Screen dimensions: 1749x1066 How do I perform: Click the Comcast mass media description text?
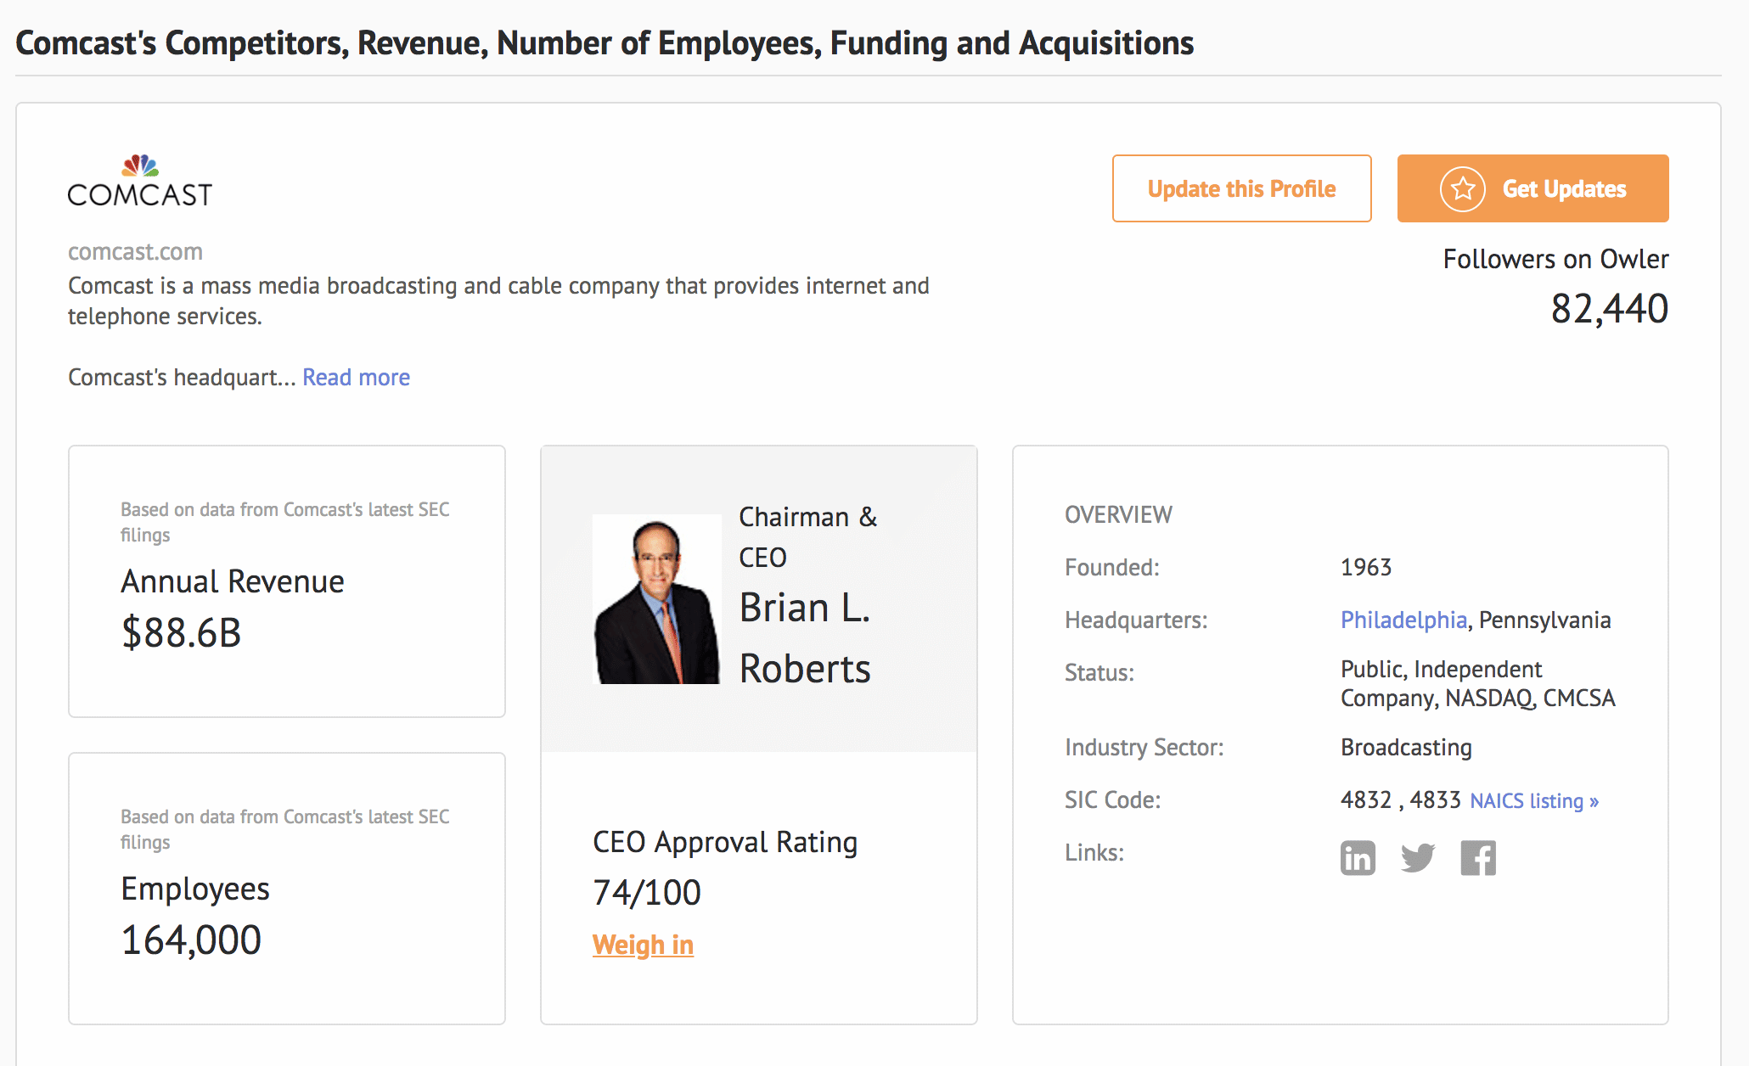[498, 300]
